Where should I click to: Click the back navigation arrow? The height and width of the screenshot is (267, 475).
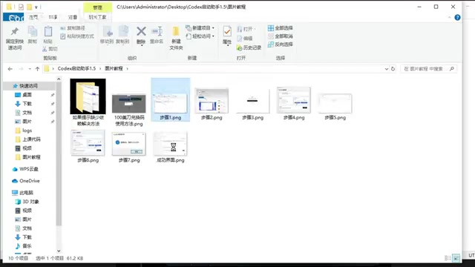tap(10, 69)
